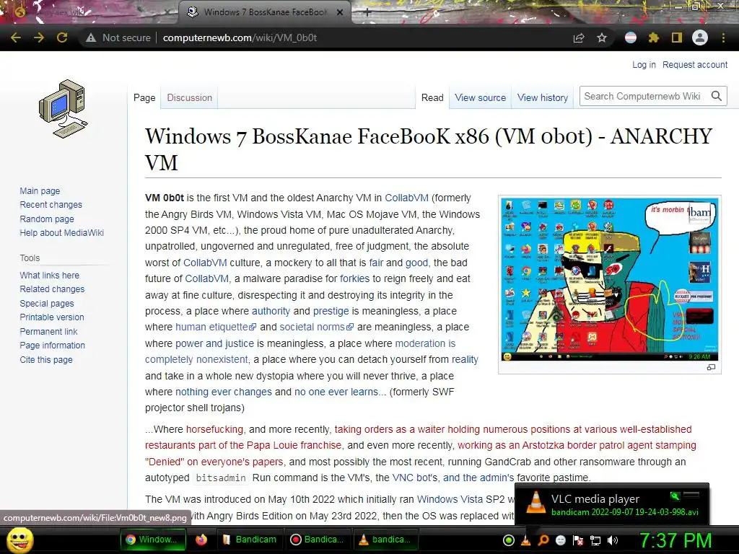The width and height of the screenshot is (739, 554).
Task: Open the Bandicam recorder taskbar button
Action: coord(318,540)
